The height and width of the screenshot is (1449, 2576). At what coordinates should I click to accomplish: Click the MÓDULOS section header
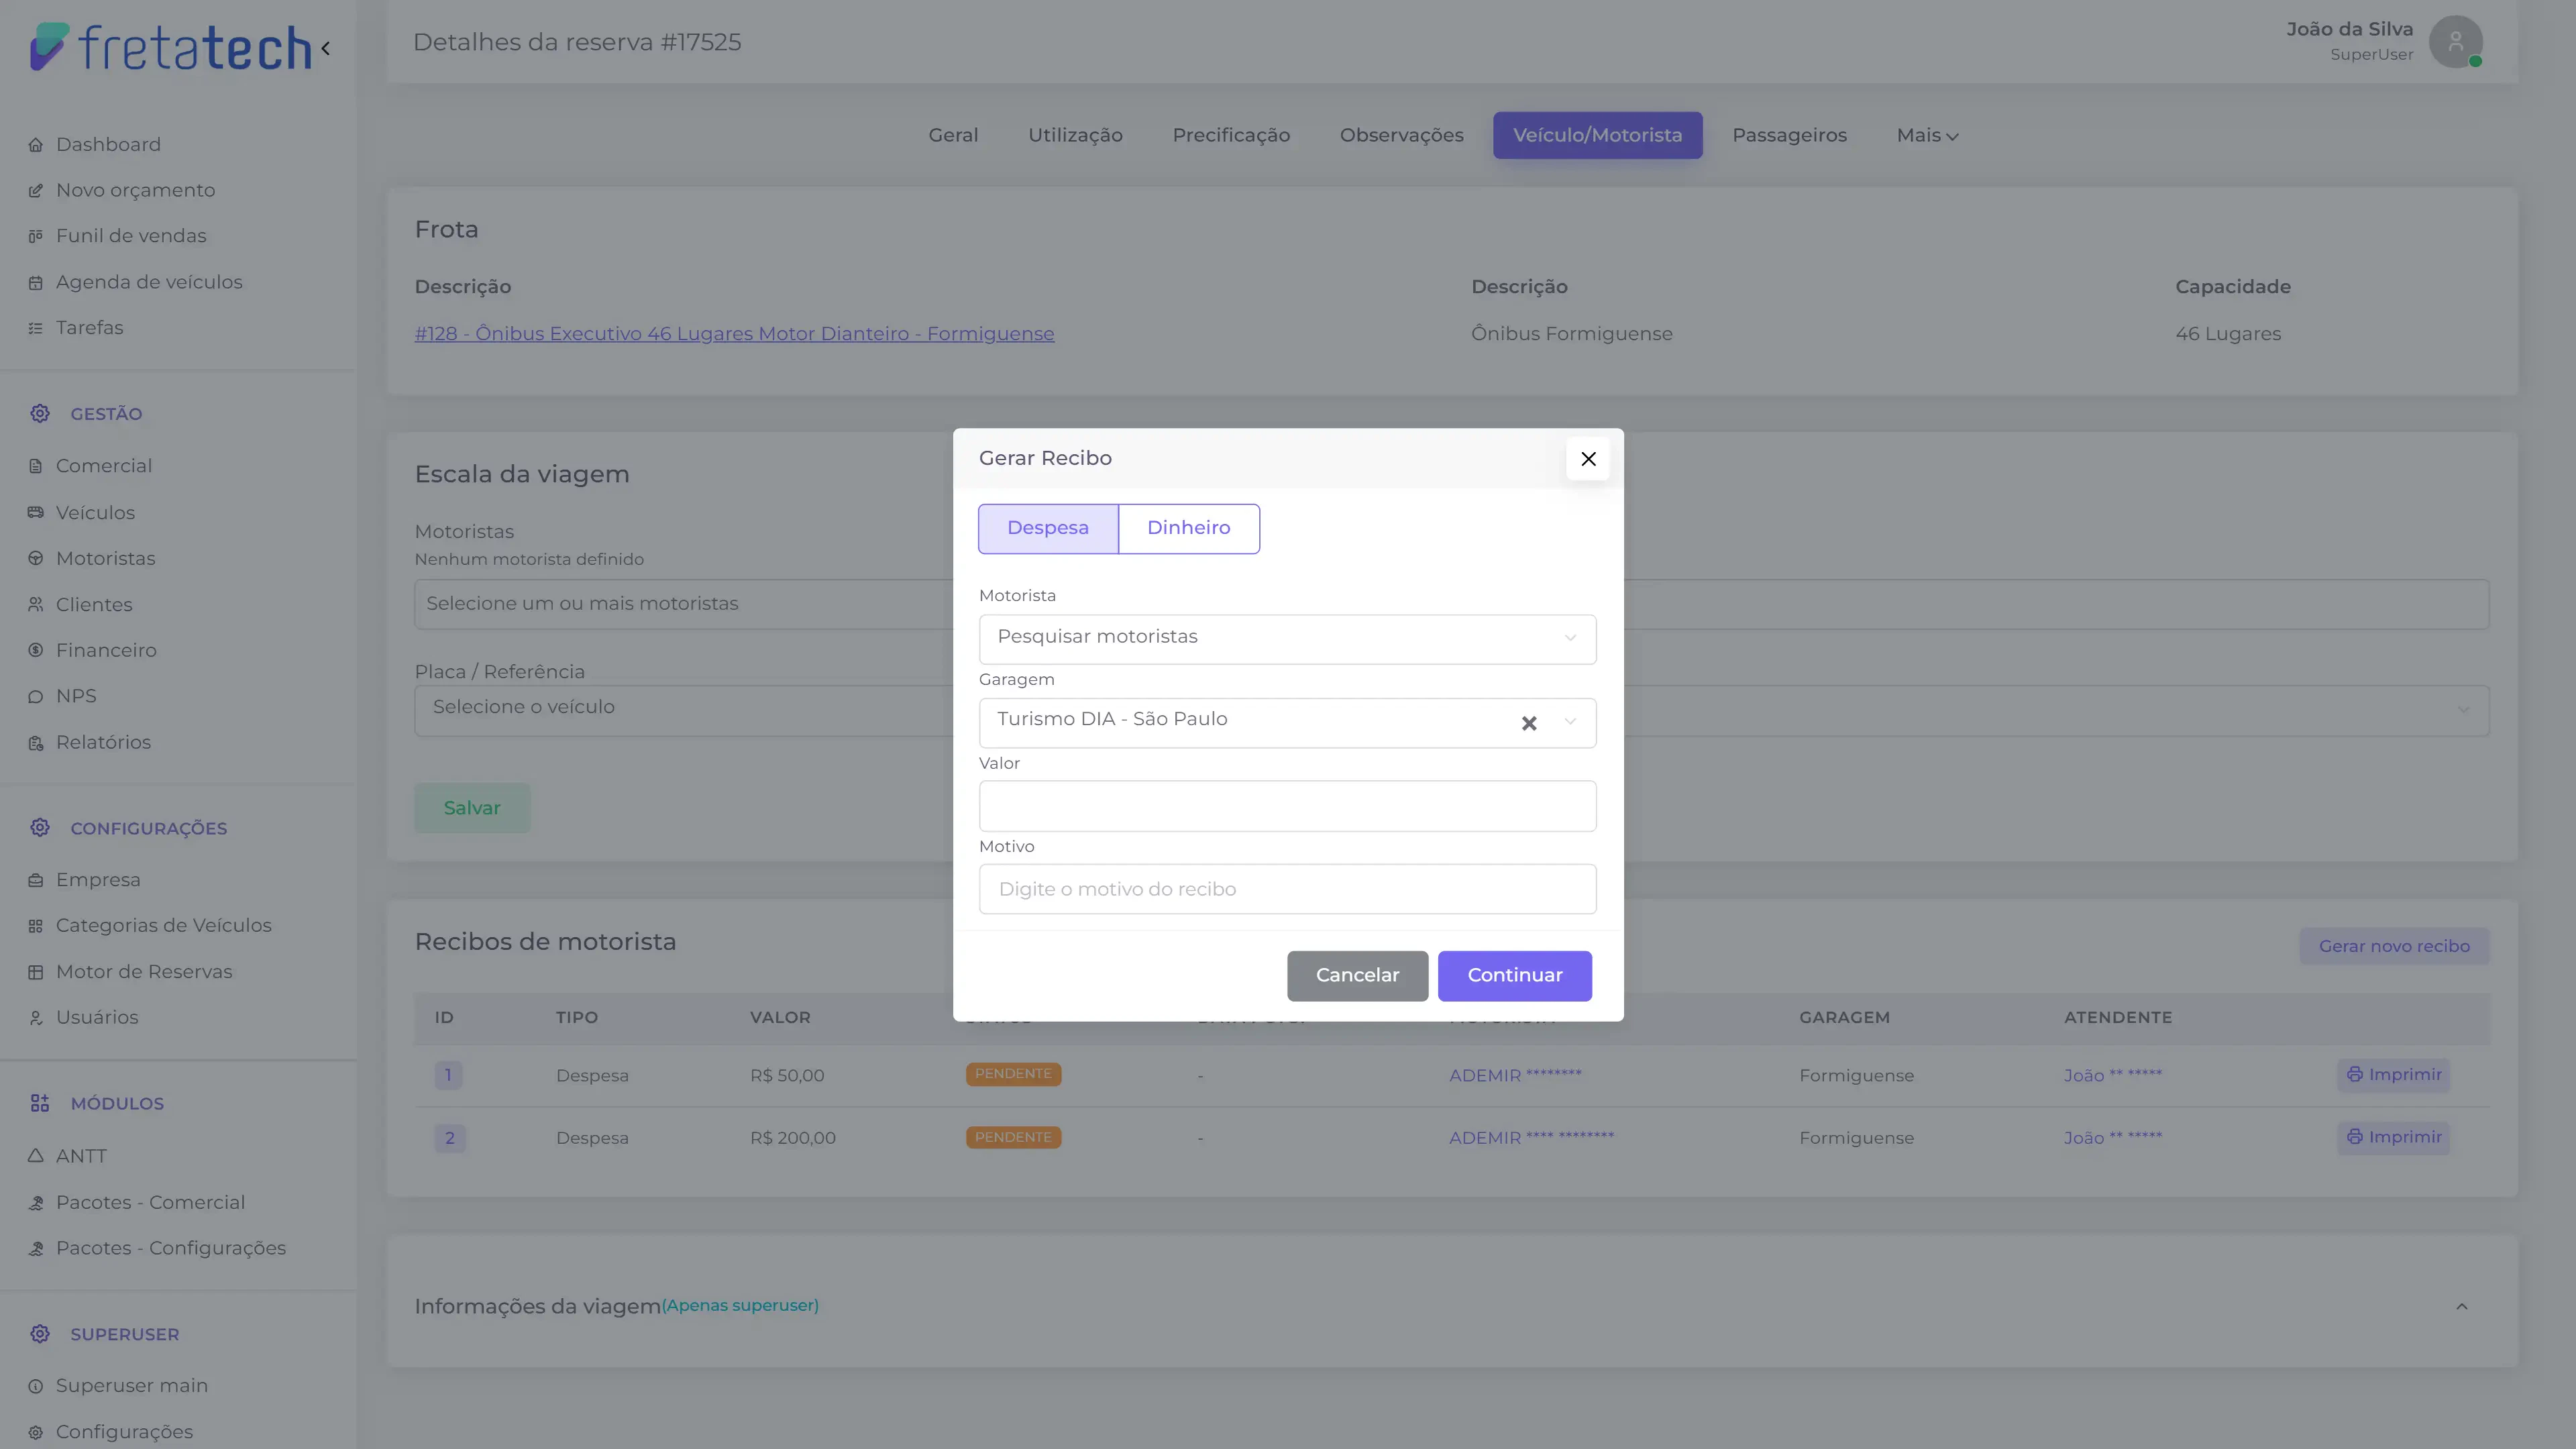[x=117, y=1104]
